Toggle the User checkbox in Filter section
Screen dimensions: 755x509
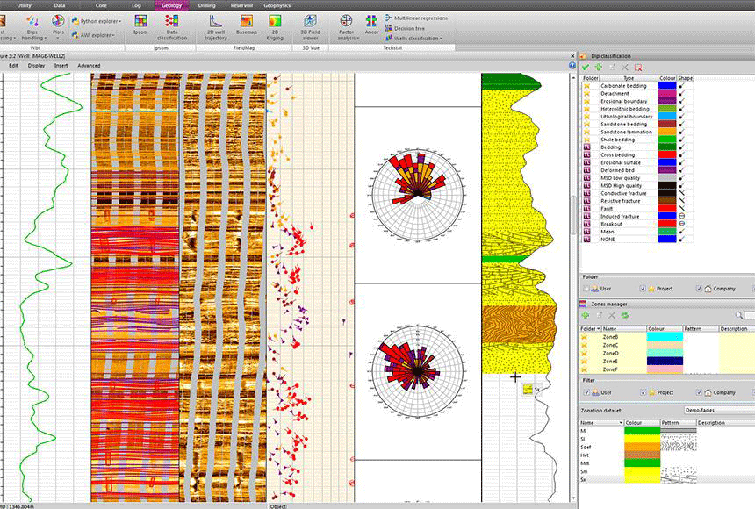click(586, 392)
